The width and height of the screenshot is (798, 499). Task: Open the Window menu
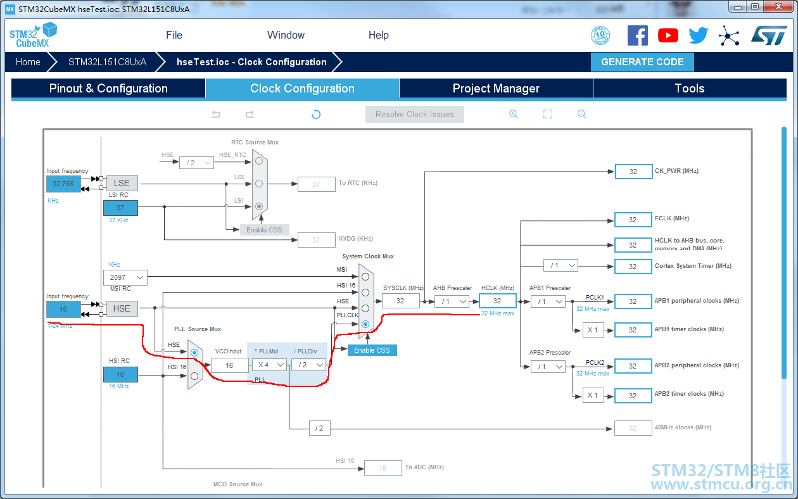tap(286, 35)
